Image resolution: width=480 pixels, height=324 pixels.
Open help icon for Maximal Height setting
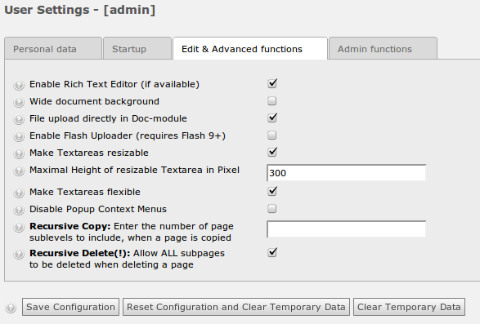coord(19,171)
